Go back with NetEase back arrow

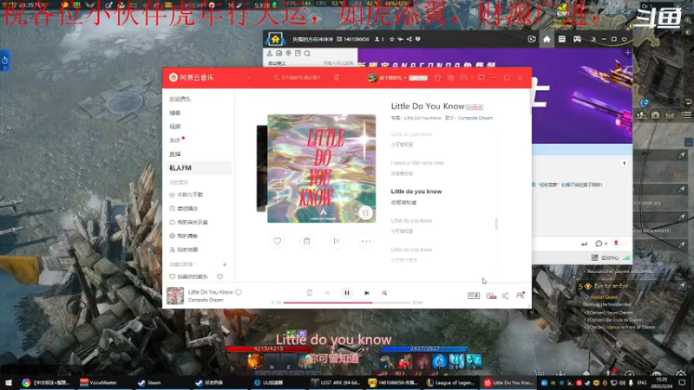tap(249, 78)
